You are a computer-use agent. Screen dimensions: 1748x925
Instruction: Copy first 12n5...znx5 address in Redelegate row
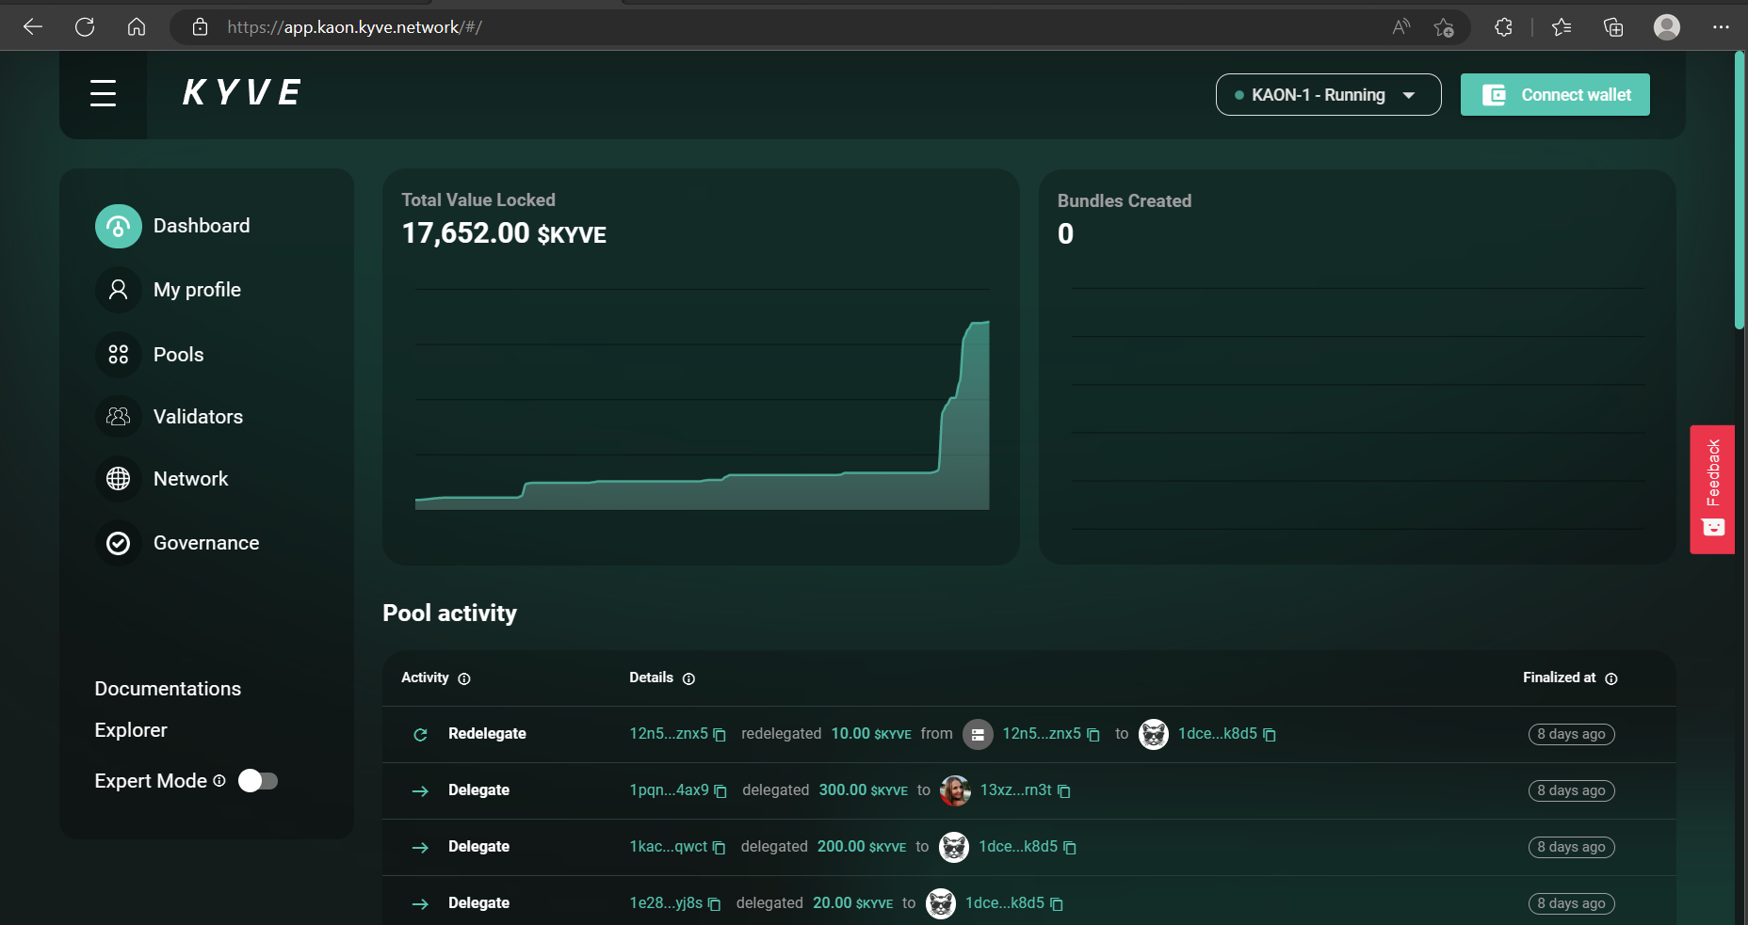720,735
